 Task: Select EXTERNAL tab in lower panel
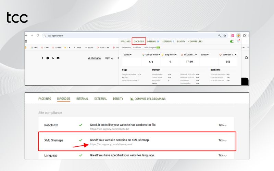point(101,99)
